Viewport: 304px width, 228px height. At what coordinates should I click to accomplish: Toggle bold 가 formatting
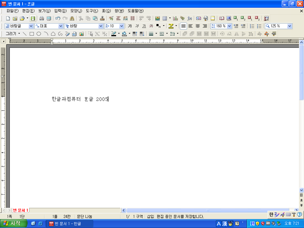(x=130, y=26)
